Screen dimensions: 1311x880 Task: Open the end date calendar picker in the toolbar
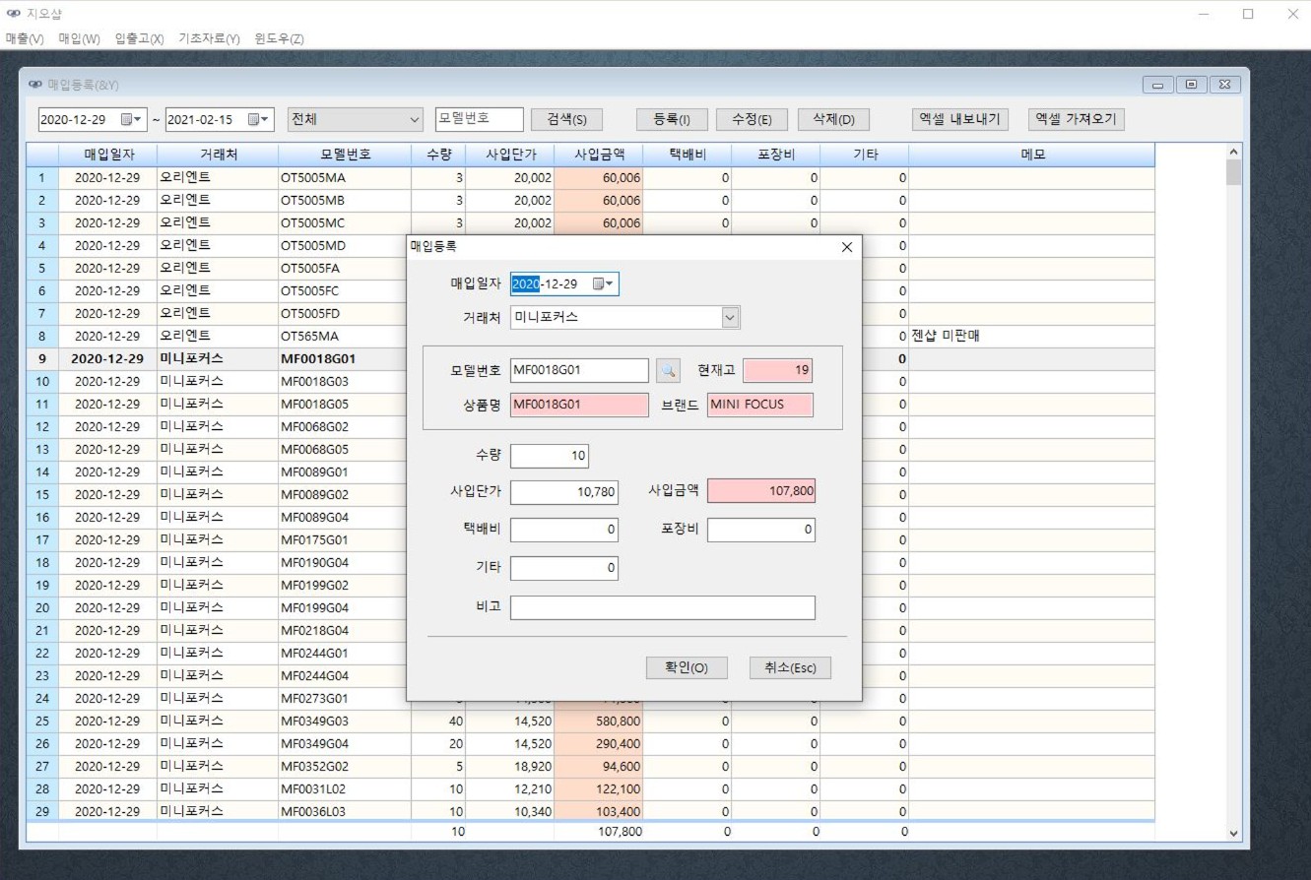point(258,120)
